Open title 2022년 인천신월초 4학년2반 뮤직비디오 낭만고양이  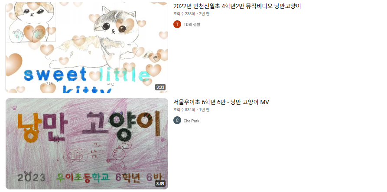pos(237,6)
